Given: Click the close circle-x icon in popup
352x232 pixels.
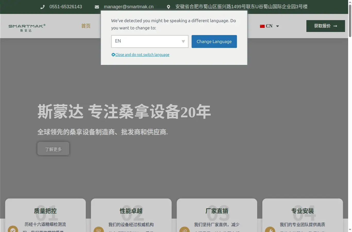Looking at the screenshot, I should pos(113,55).
